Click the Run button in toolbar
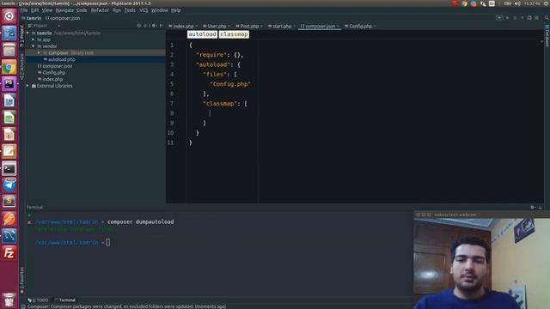 click(507, 17)
